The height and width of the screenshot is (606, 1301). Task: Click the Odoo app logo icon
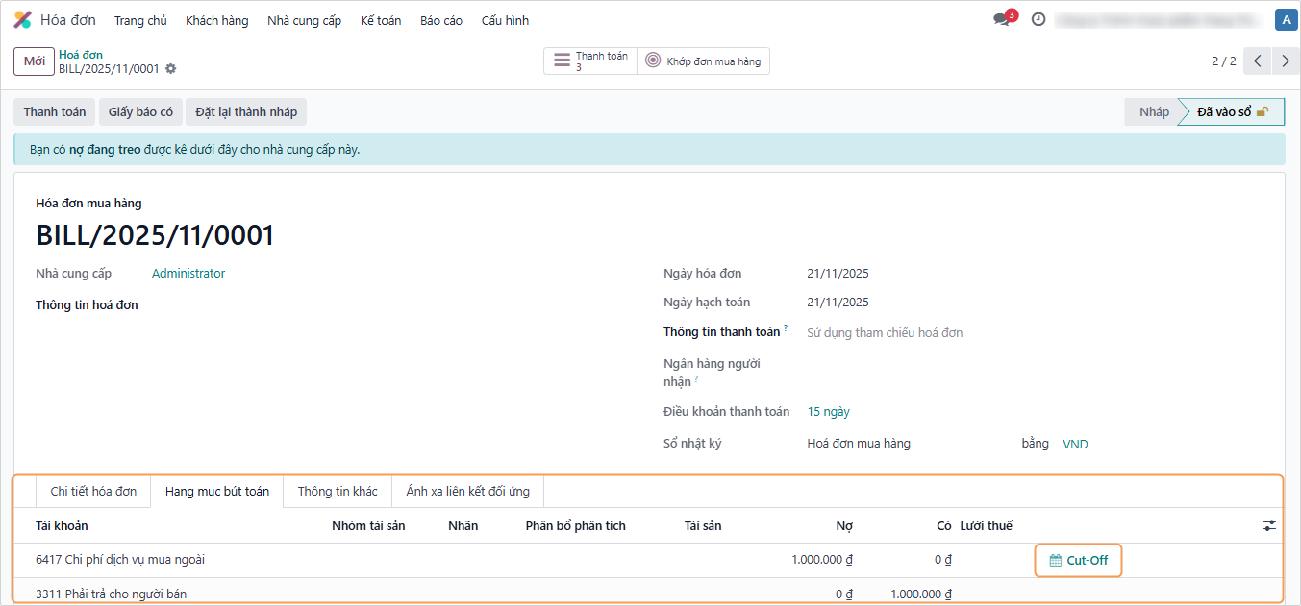(22, 20)
